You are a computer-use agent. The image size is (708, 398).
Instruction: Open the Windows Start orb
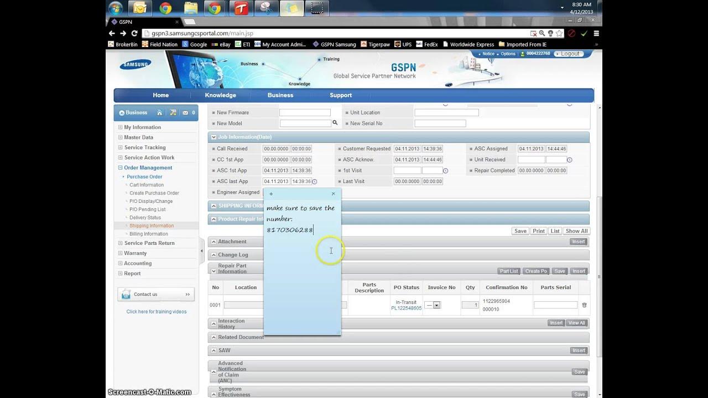click(x=116, y=8)
